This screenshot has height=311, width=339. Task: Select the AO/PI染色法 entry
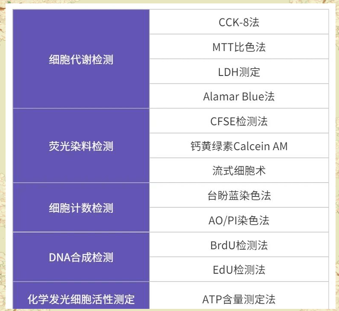239,220
